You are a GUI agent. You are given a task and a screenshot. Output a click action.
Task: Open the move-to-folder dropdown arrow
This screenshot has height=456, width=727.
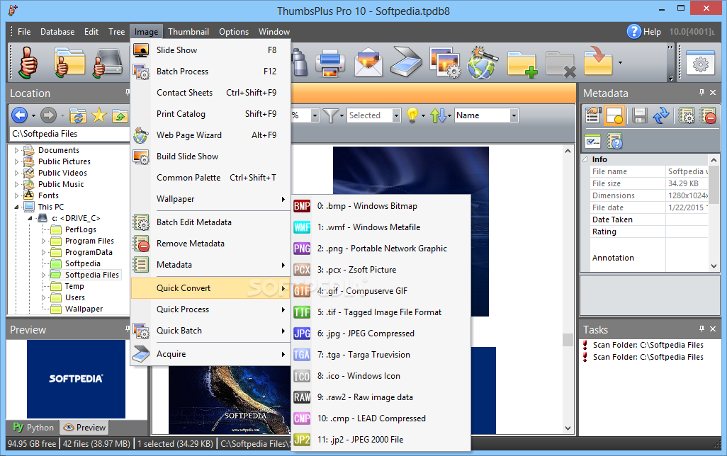[x=620, y=62]
